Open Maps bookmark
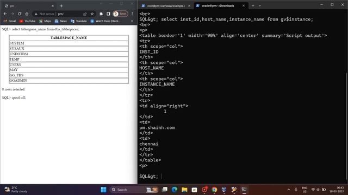348x195 pixels. click(x=45, y=21)
